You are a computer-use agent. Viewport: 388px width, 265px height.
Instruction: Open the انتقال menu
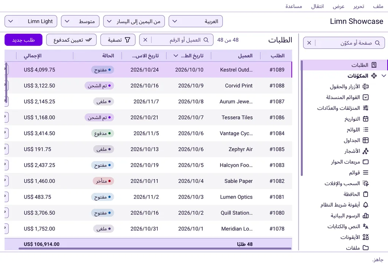[318, 6]
